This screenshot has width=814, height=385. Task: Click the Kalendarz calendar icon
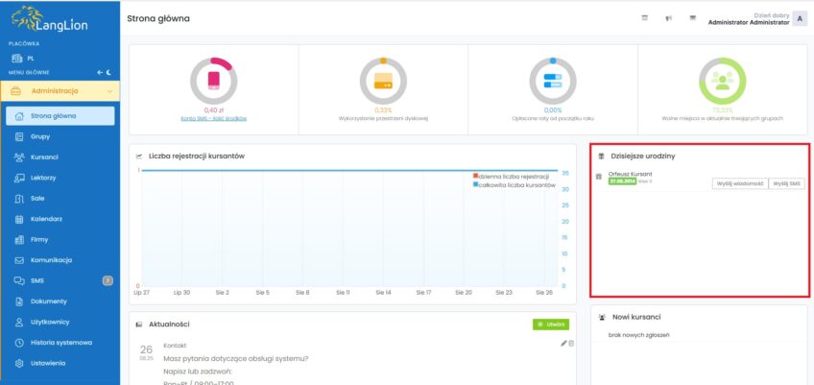[x=20, y=219]
